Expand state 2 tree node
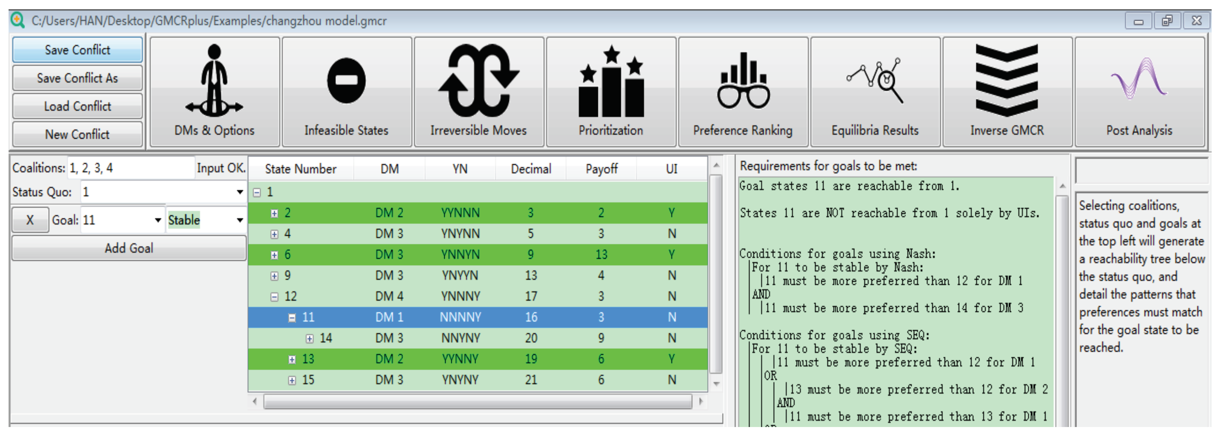This screenshot has width=1224, height=438. click(274, 214)
